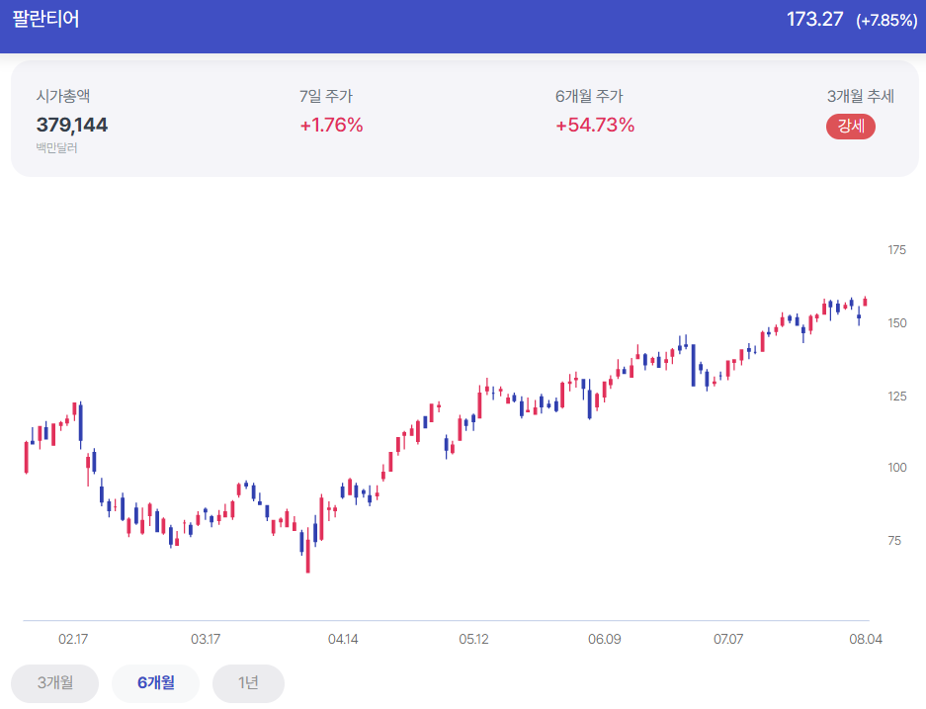The width and height of the screenshot is (926, 709).
Task: Click the 75 price axis label
Action: click(x=894, y=541)
